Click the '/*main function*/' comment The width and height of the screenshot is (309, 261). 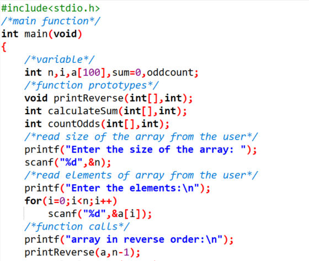tap(51, 21)
